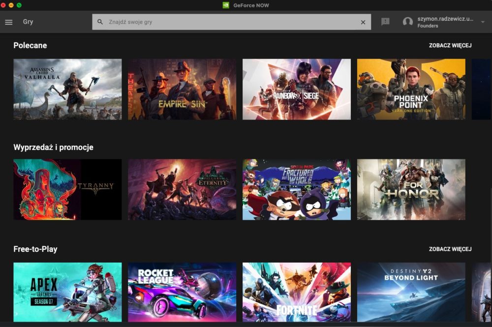The image size is (492, 327).
Task: Focus the 'Znajdź swoje gry' search field
Action: point(232,22)
